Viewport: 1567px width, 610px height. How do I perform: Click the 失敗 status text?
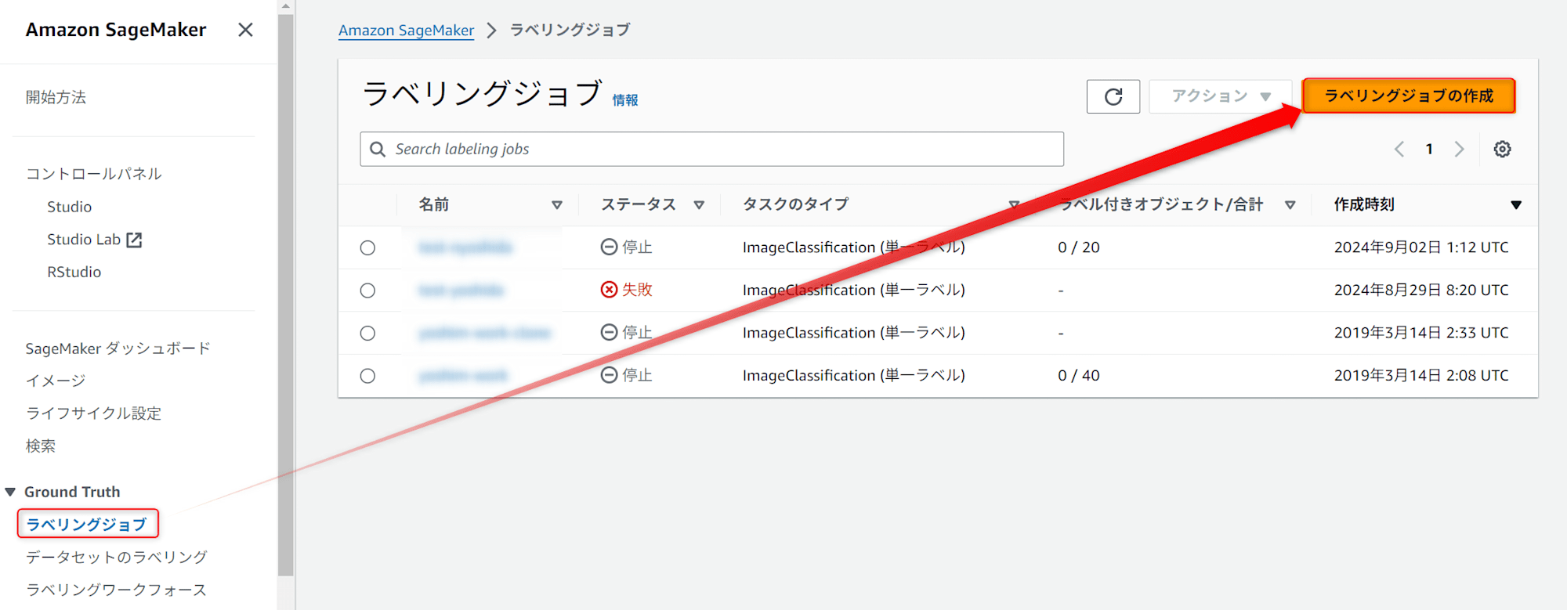click(637, 290)
